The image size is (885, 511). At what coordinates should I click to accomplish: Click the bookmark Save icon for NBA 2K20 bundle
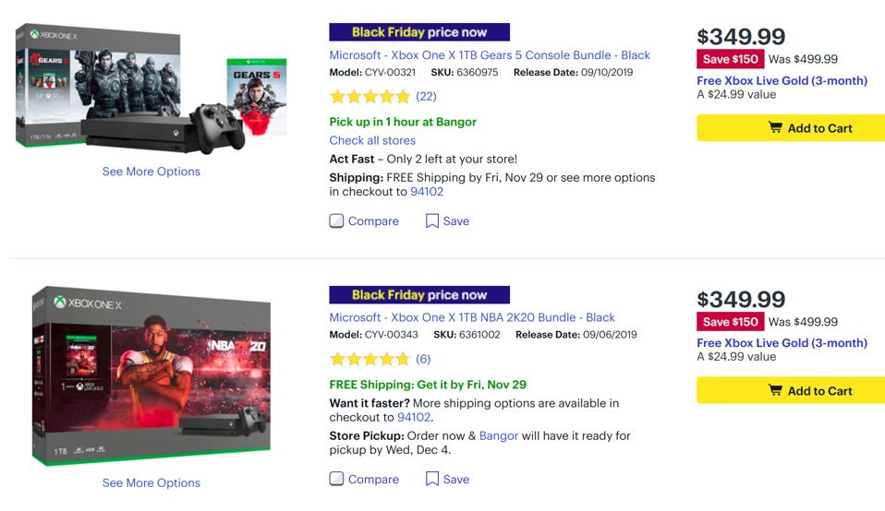pos(431,480)
